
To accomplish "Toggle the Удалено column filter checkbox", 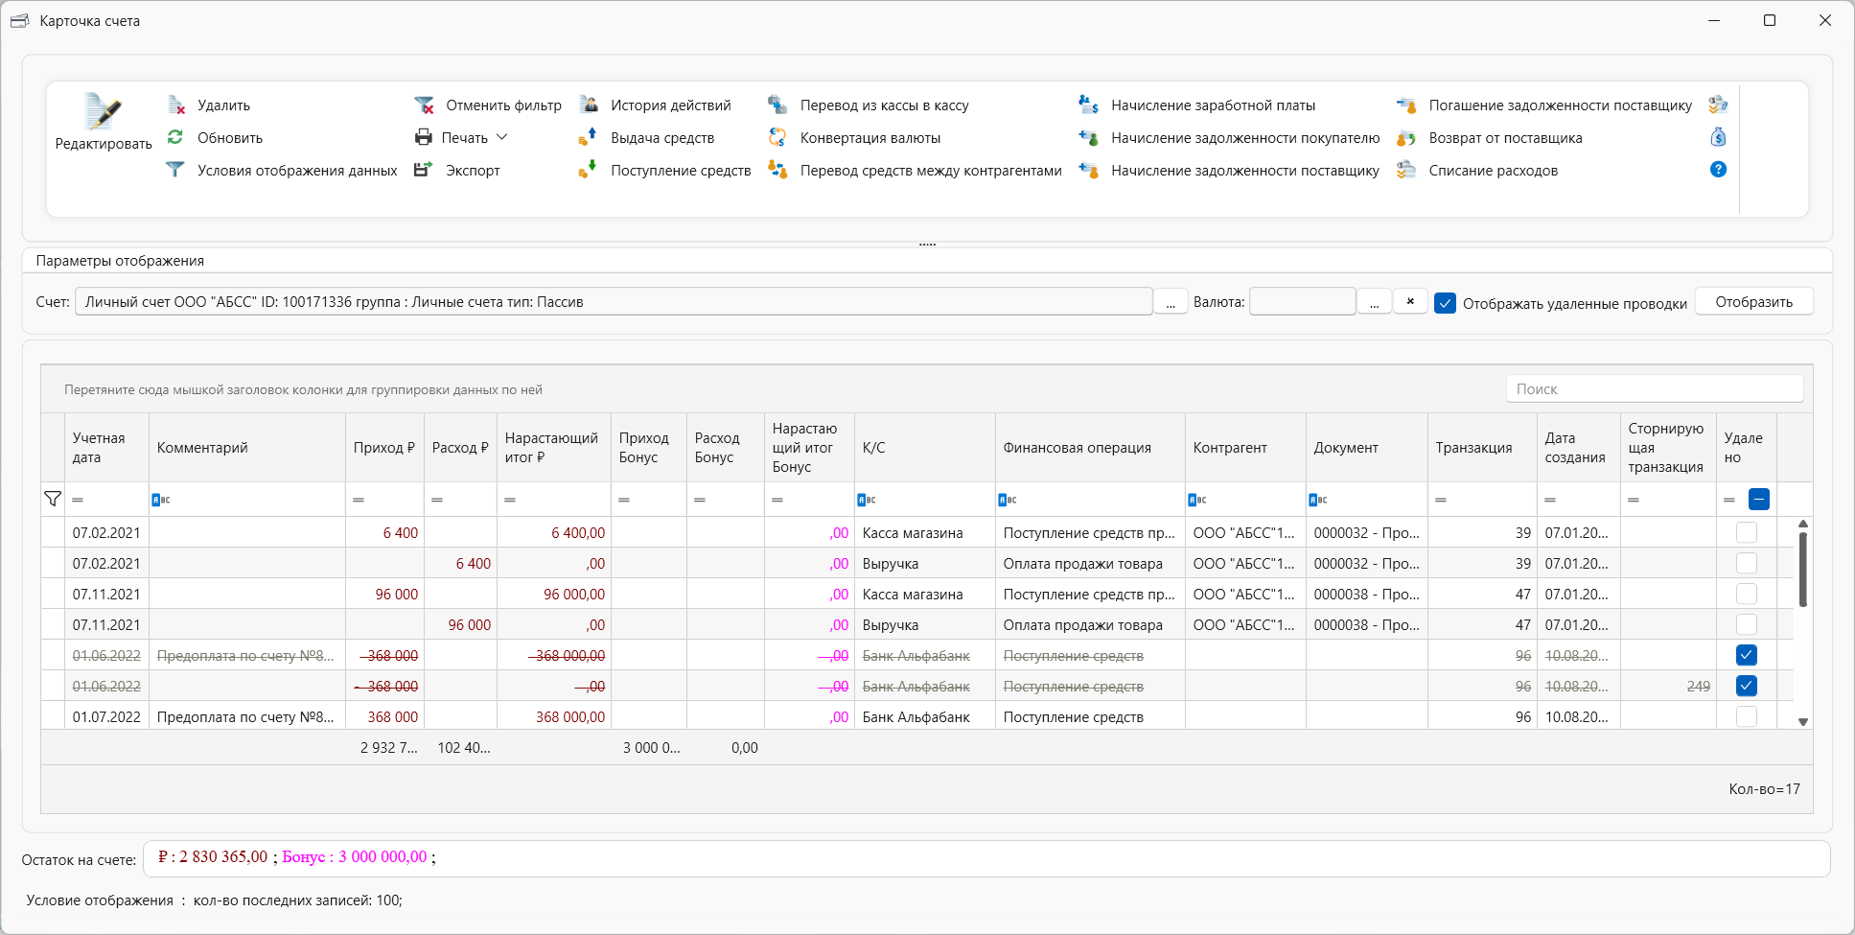I will coord(1758,499).
